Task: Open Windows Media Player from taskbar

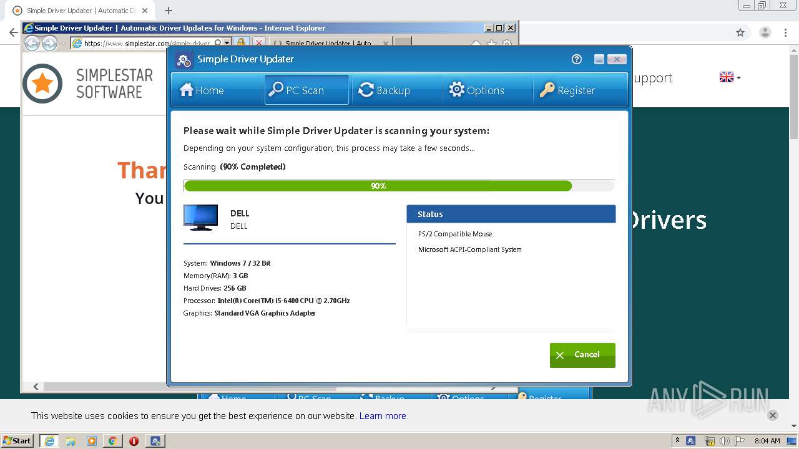Action: click(92, 441)
